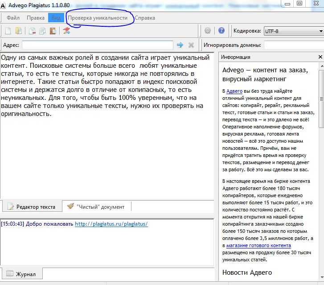Click the red-blue uniqueness check icon
This screenshot has height=285, width=324.
pyautogui.click(x=66, y=31)
